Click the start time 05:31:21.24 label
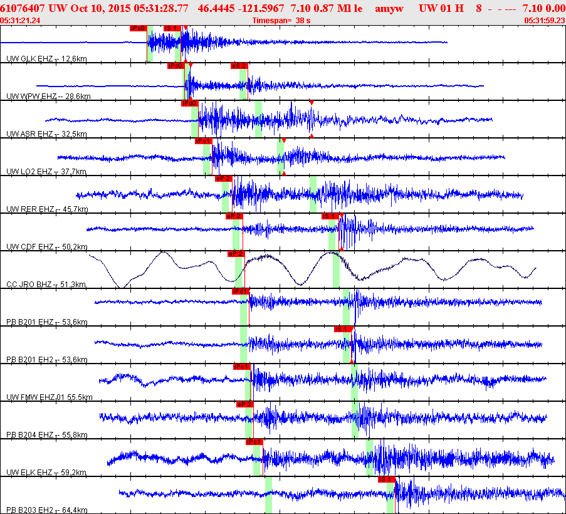 coord(21,21)
